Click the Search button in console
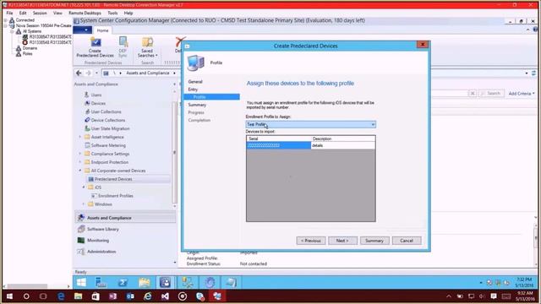 [491, 94]
